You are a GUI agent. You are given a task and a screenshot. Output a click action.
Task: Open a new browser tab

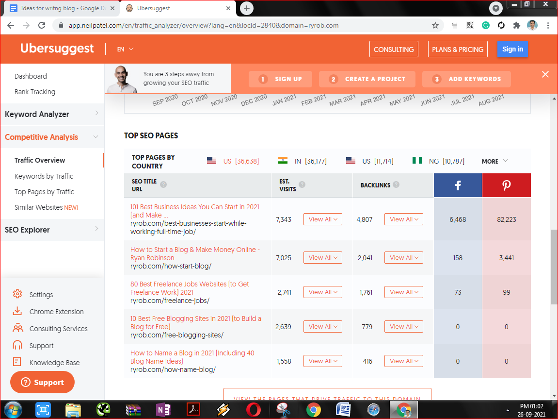coord(247,8)
